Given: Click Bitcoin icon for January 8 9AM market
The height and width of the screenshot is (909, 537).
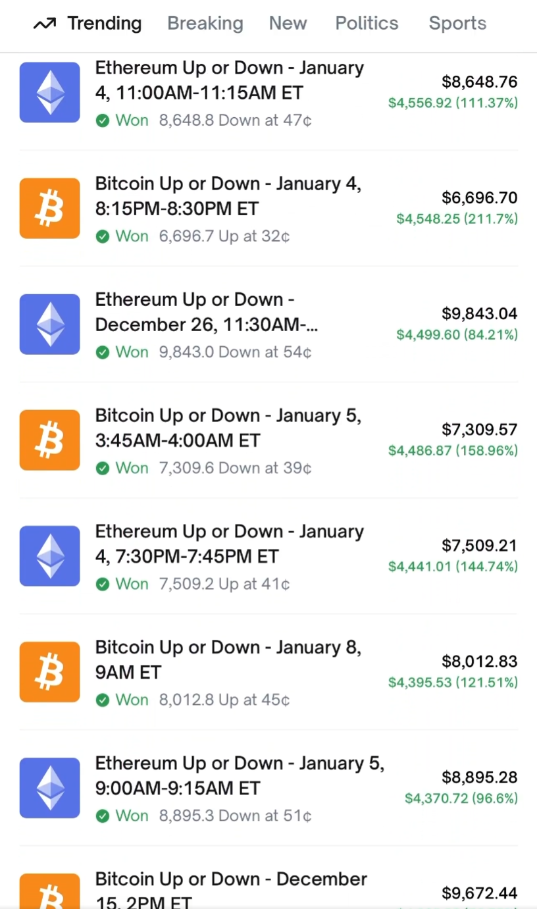Looking at the screenshot, I should [x=50, y=672].
